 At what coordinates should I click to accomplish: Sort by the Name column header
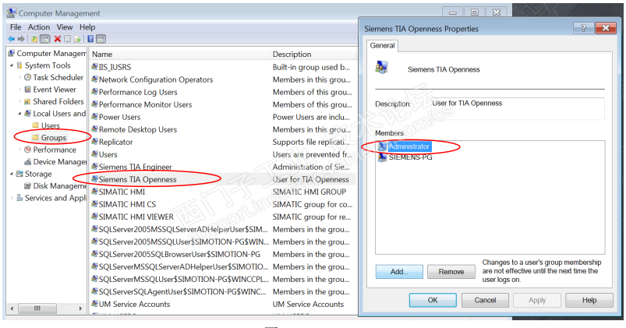179,55
